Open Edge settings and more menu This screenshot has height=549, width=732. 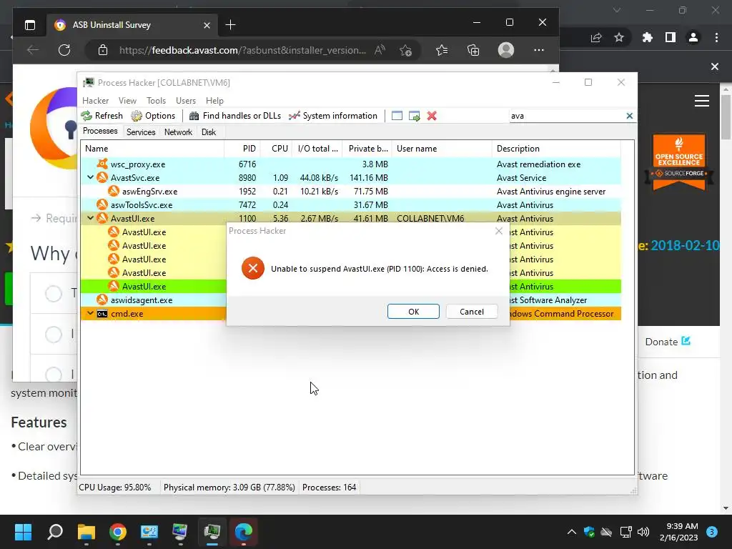(x=539, y=50)
